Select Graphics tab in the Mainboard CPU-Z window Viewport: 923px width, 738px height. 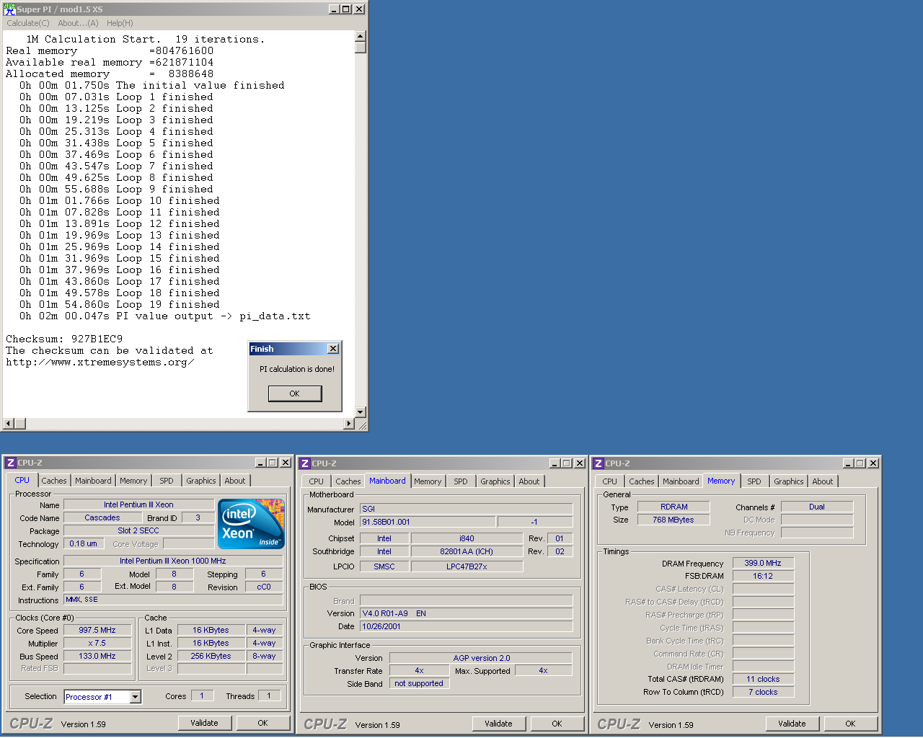(495, 481)
